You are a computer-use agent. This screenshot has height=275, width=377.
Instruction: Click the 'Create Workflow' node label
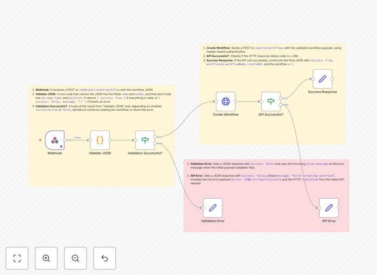tap(226, 115)
